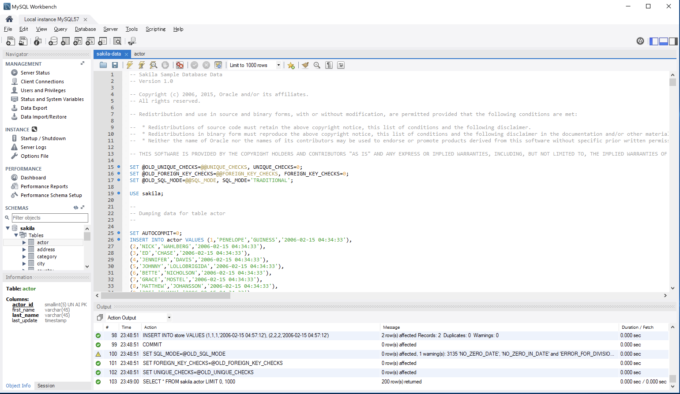
Task: Save the current SQL snippet as favorite
Action: pos(291,65)
